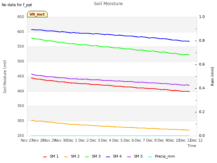This screenshot has height=163, width=217.
Task: Click the SM 2 legend label text
Action: point(75,156)
